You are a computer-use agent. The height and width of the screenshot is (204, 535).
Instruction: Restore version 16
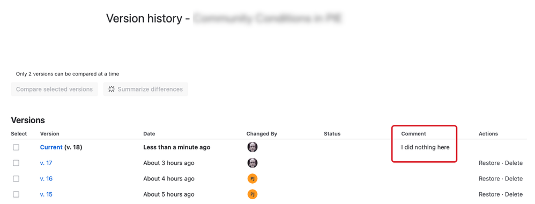[489, 179]
